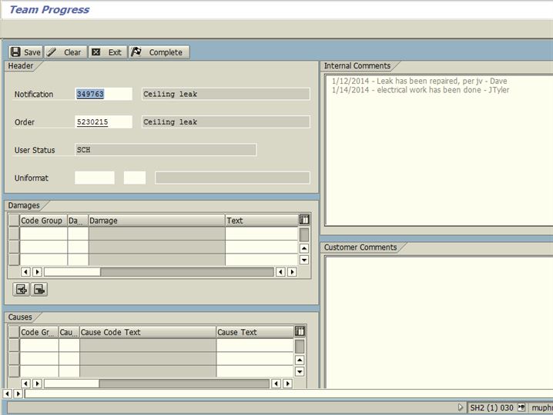The width and height of the screenshot is (553, 415).
Task: Click delete row icon under Damages table
Action: 39,289
